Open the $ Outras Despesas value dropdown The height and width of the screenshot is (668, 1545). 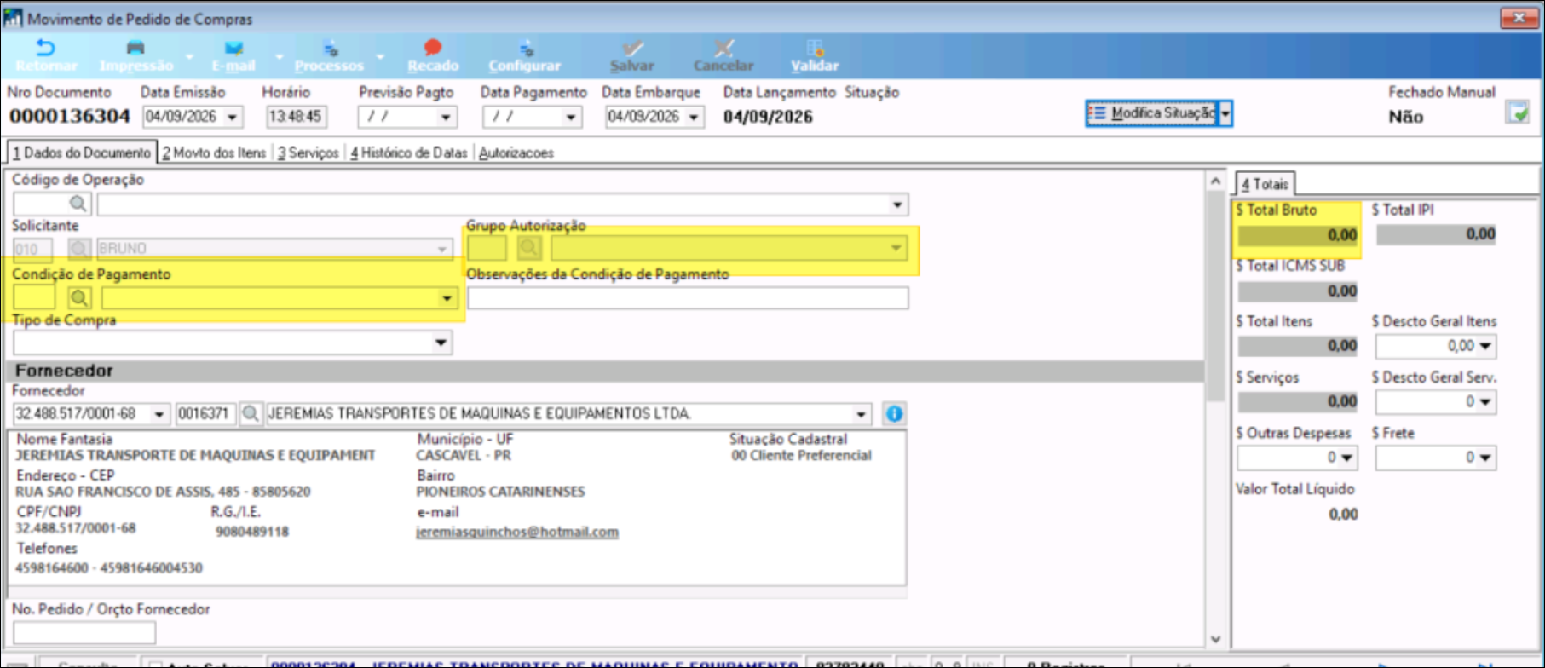pyautogui.click(x=1346, y=458)
